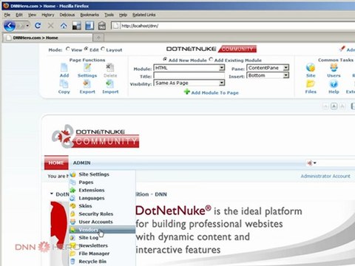
Task: Click the toolbar icon after the home icon
Action: pos(77,26)
